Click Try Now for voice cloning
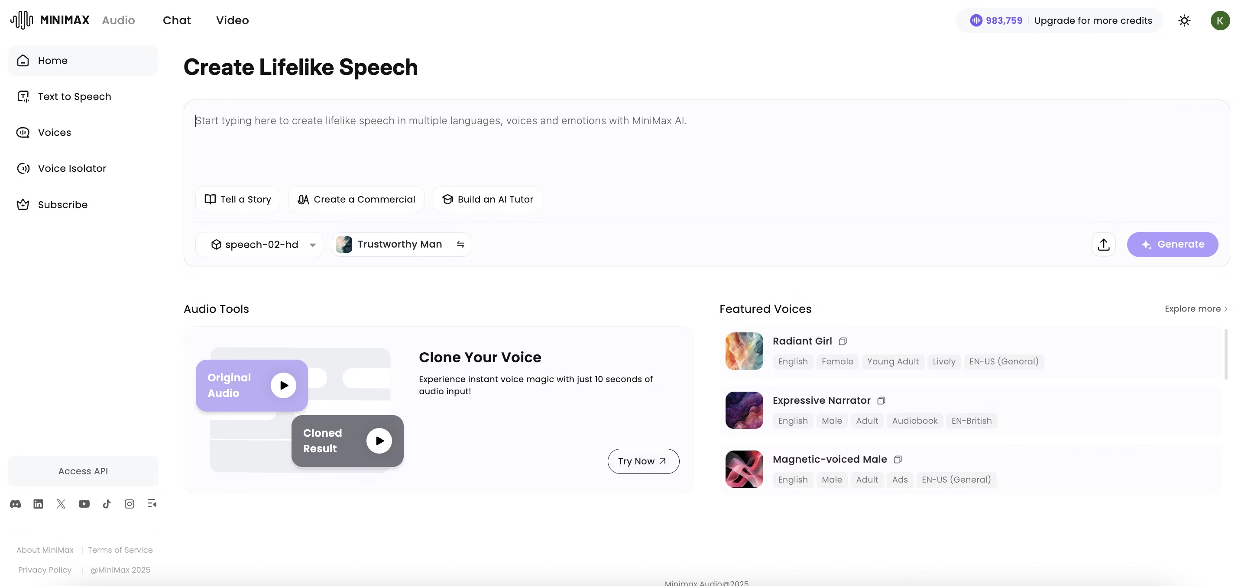Screen dimensions: 1238x586 (643, 461)
